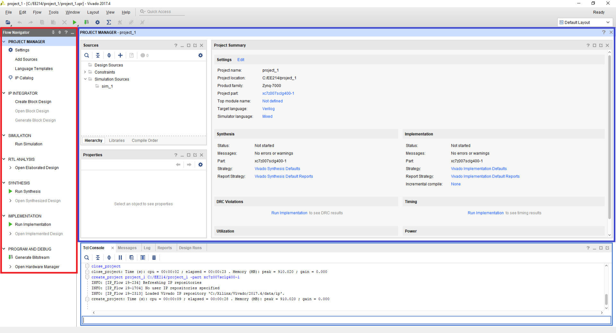Click the Tcl command input field
616x333 pixels.
tap(346, 320)
